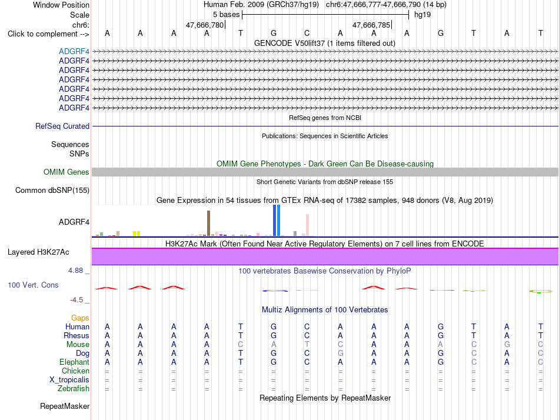Click the Dog species label
The height and width of the screenshot is (420, 559).
tap(83, 354)
